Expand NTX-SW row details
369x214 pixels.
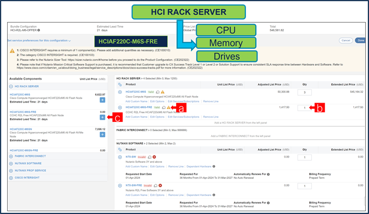120,157
